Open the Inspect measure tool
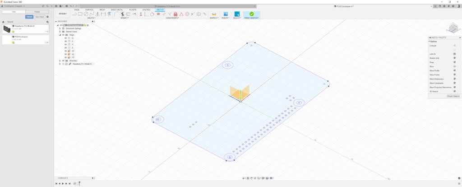462x187 pixels. click(214, 14)
